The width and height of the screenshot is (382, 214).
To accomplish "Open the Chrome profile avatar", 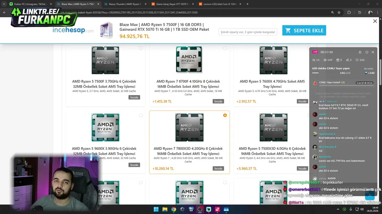I will 370,12.
